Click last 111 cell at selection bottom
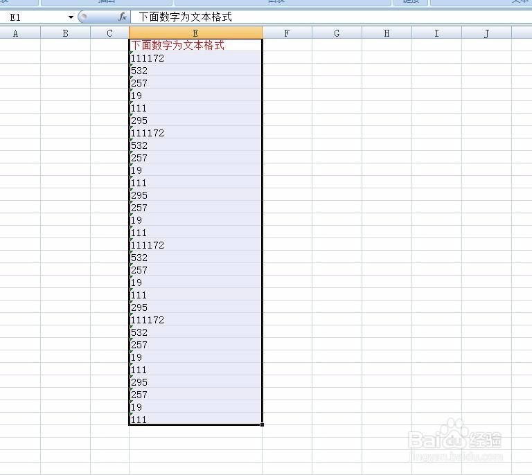The image size is (532, 475). pyautogui.click(x=196, y=419)
